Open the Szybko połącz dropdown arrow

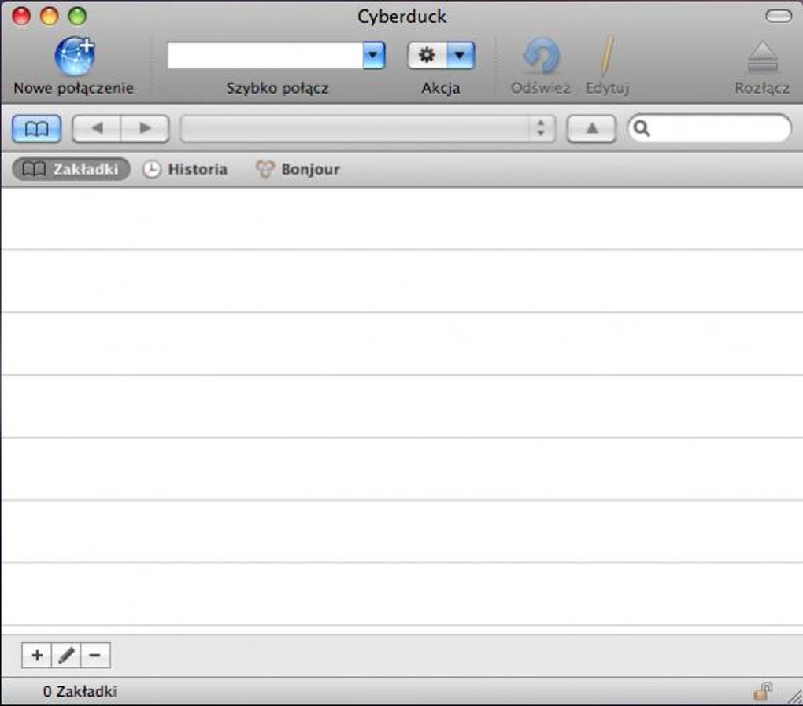pos(374,55)
